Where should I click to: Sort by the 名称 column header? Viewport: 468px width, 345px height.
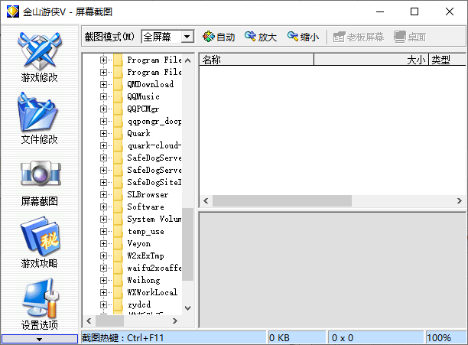(256, 60)
